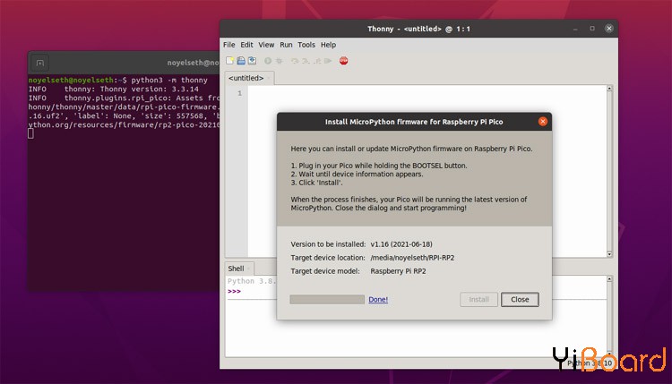
Task: Click the Done! link
Action: click(x=378, y=300)
